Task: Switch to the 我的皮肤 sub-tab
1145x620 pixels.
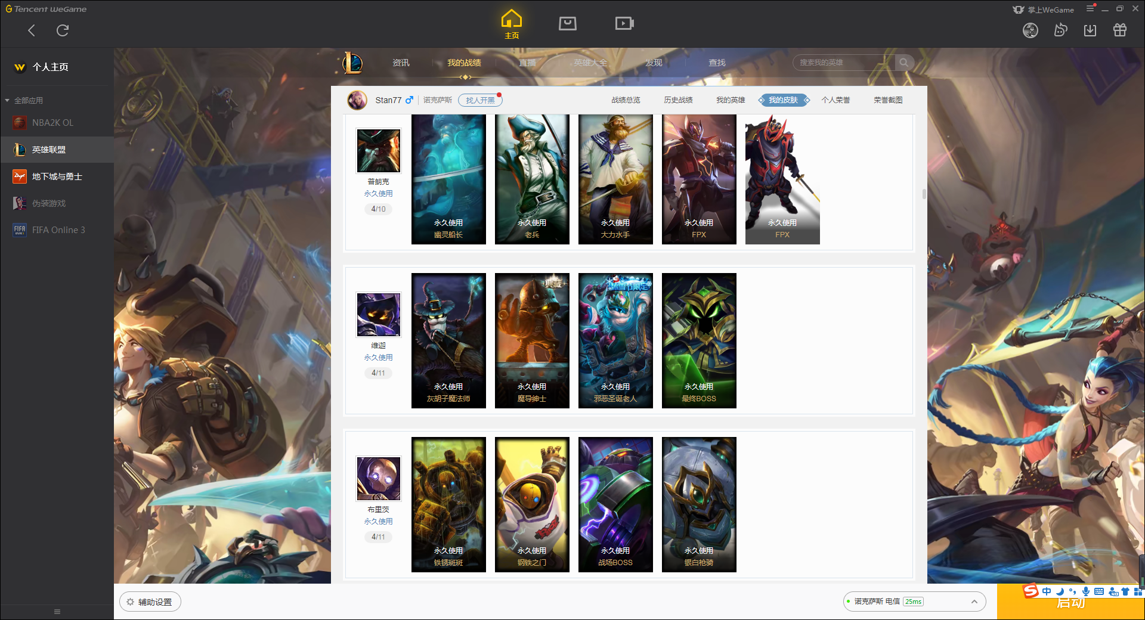Action: [x=783, y=100]
